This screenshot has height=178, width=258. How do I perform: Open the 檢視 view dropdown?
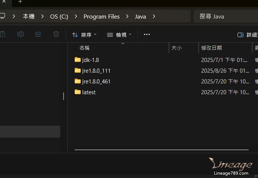(x=119, y=35)
